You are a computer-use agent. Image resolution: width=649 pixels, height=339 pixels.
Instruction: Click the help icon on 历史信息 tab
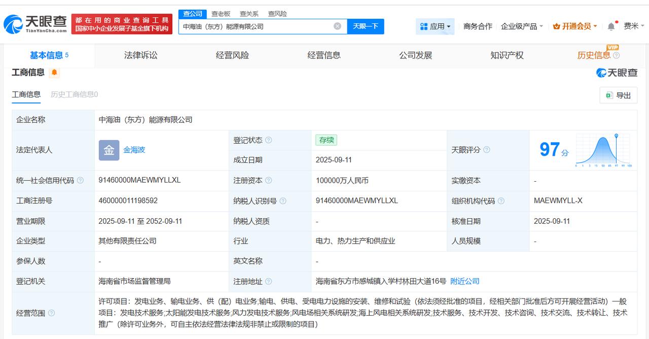pyautogui.click(x=616, y=55)
